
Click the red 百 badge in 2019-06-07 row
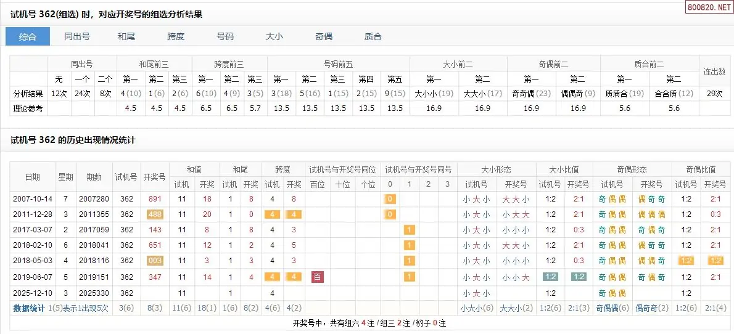point(318,277)
